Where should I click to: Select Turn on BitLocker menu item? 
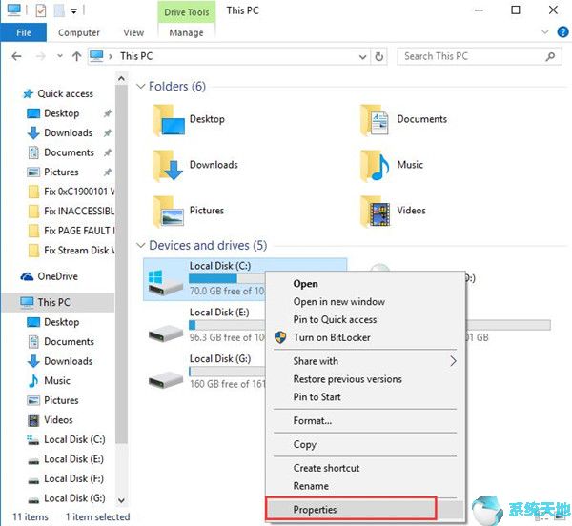point(332,337)
